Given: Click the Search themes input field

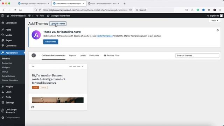Looking at the screenshot, I should [x=197, y=56].
